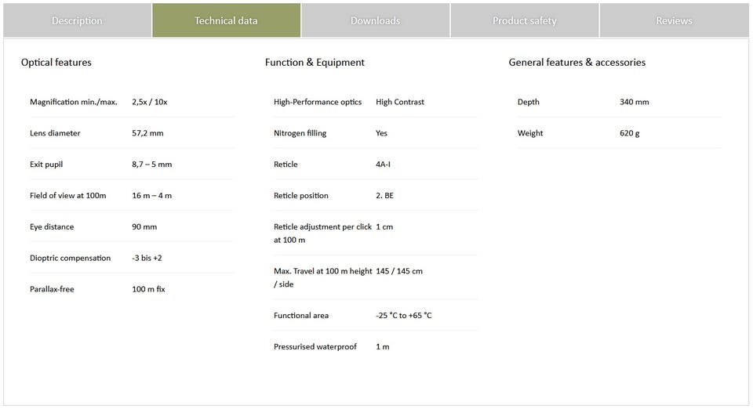Click the '57,2 mm' value
This screenshot has width=753, height=409.
click(x=148, y=133)
